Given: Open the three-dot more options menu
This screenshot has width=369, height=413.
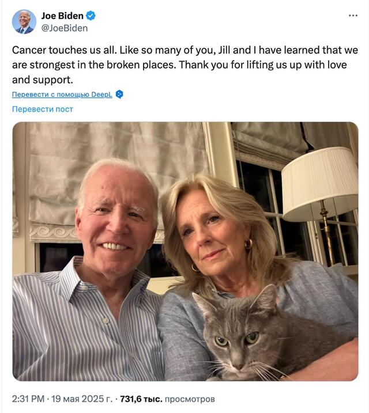Looking at the screenshot, I should [353, 16].
